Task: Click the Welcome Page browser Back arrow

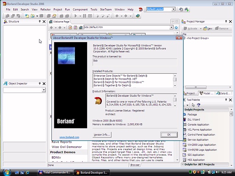Action: tap(51, 27)
